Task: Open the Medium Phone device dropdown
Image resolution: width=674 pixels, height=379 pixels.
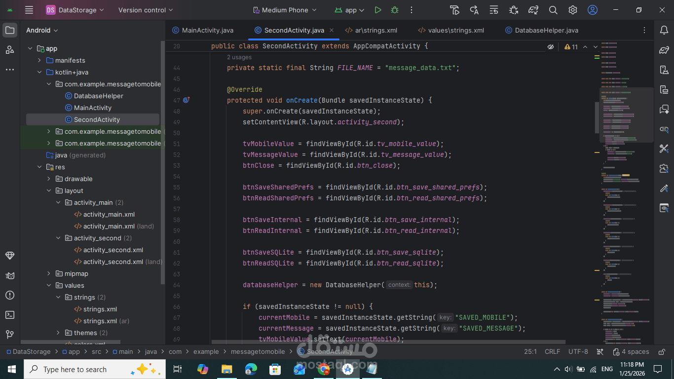Action: [285, 10]
